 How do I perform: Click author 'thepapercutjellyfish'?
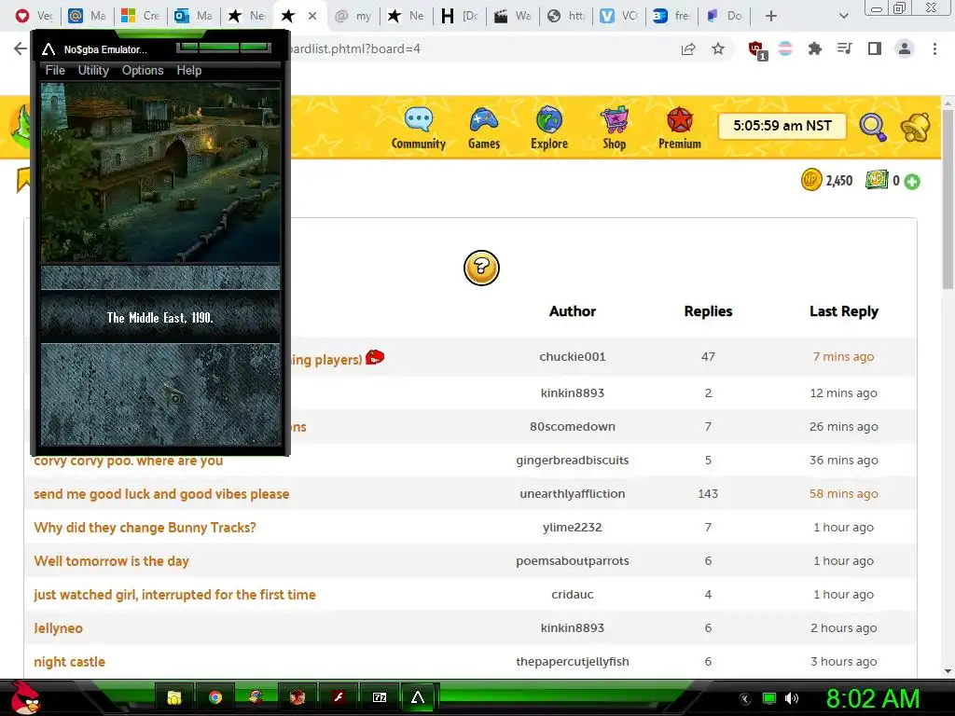click(x=573, y=661)
